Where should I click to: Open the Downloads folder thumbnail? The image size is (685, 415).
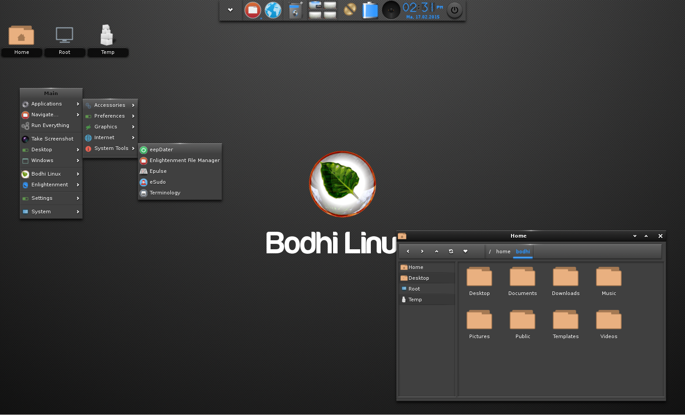point(565,277)
